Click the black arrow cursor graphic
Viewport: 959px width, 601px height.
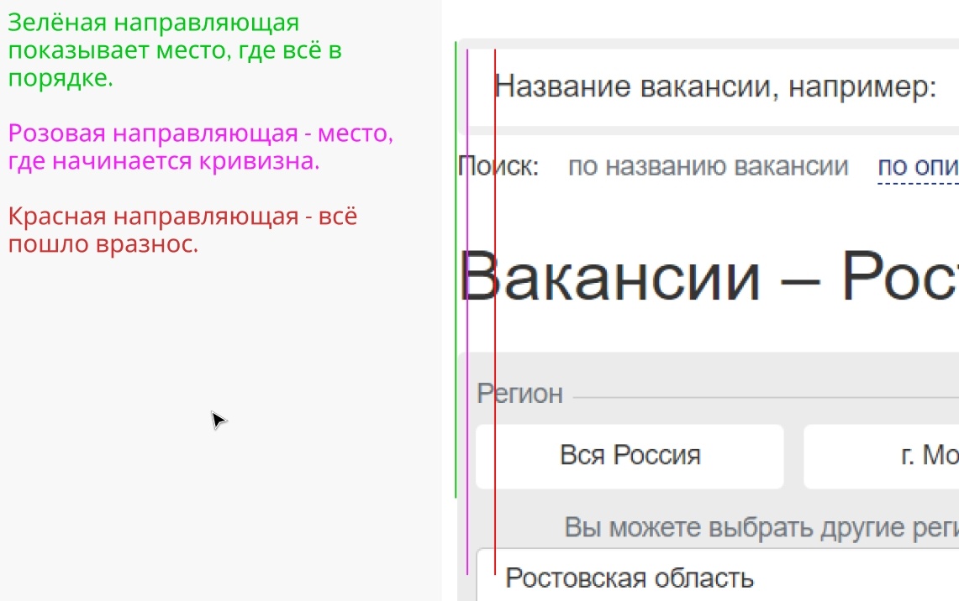pyautogui.click(x=218, y=420)
